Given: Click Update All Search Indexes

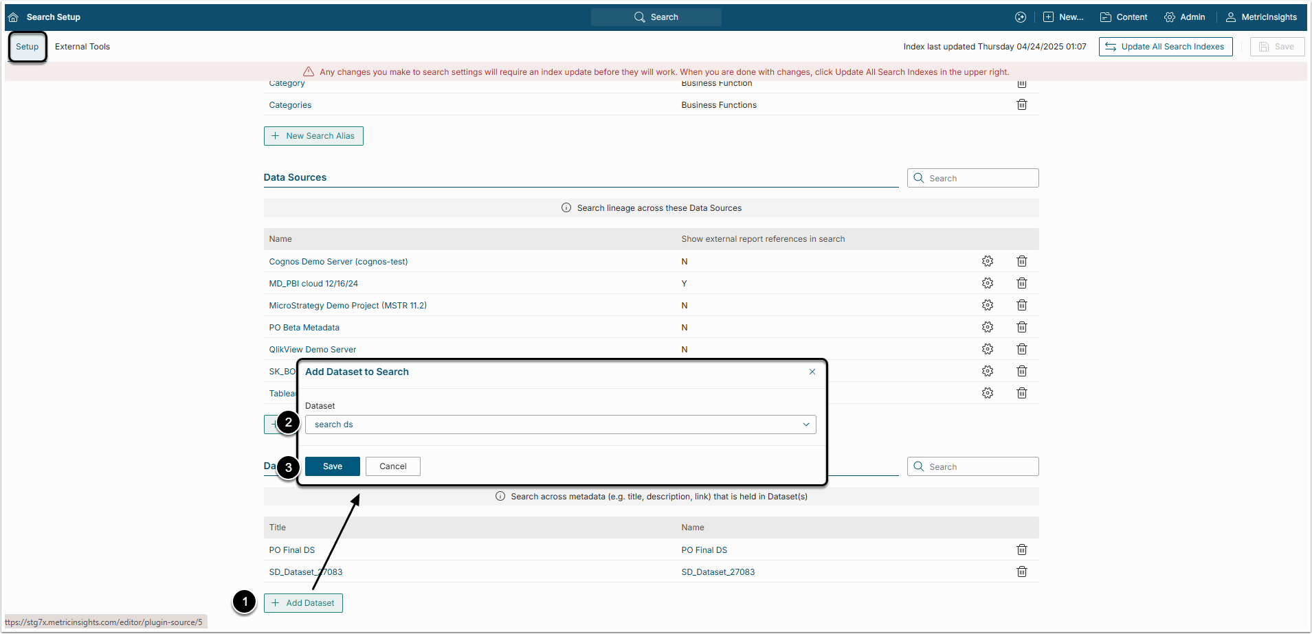Looking at the screenshot, I should pyautogui.click(x=1165, y=47).
